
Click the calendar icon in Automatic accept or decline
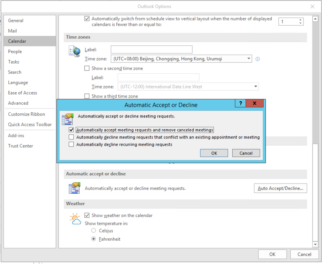tap(74, 188)
